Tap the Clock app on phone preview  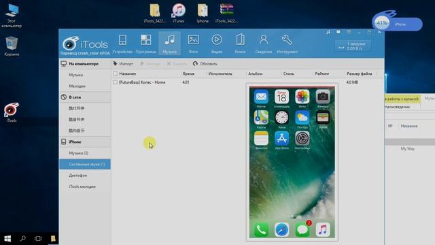point(281,118)
